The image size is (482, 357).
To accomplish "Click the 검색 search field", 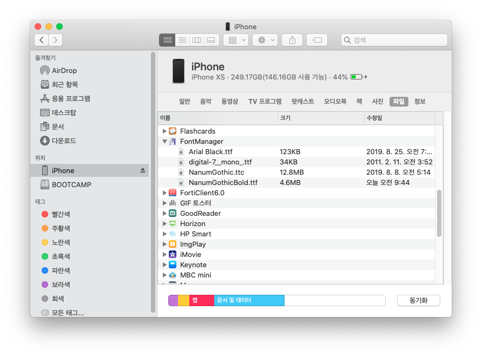I will pos(394,40).
